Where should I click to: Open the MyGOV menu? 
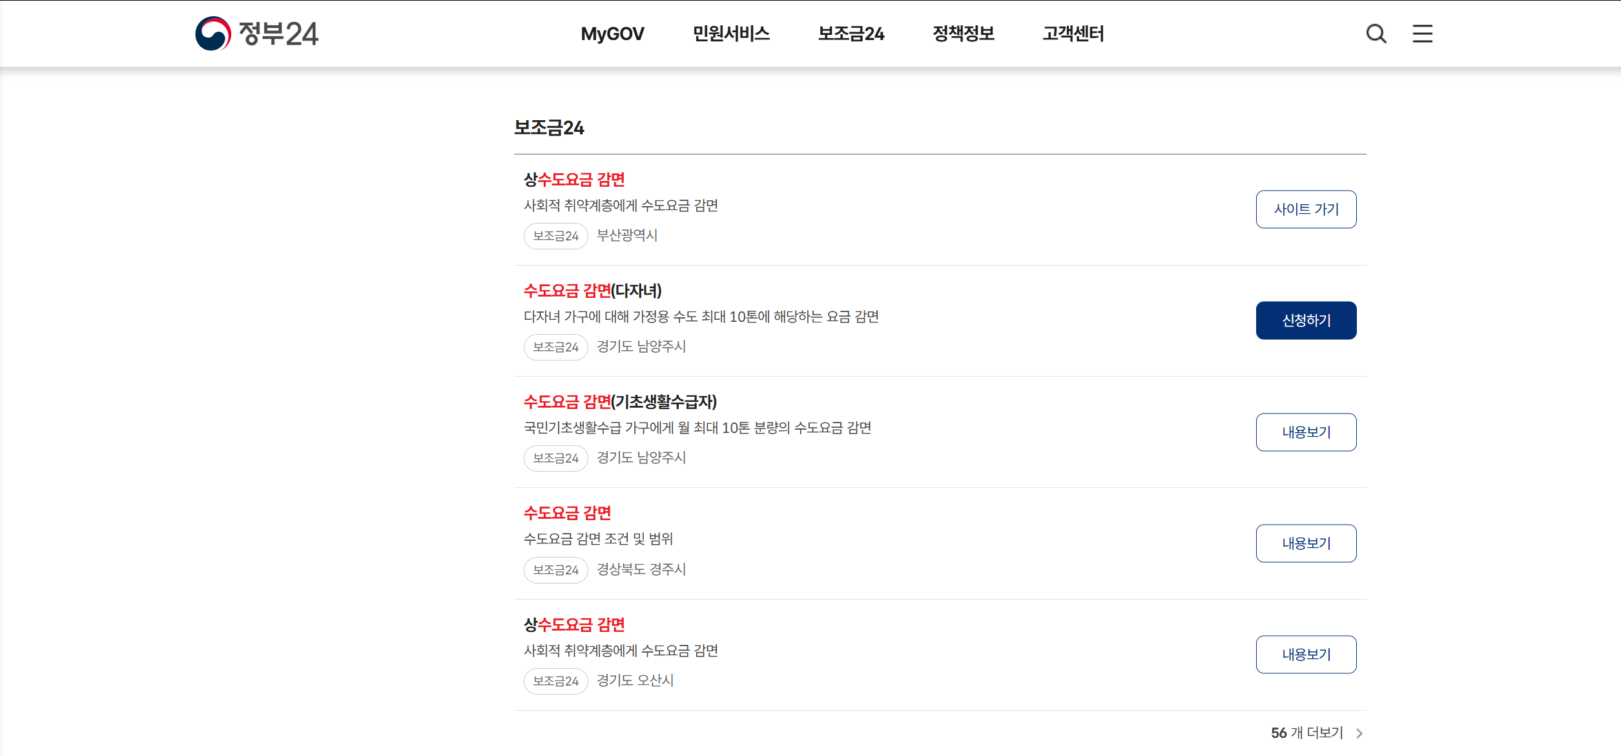click(612, 34)
